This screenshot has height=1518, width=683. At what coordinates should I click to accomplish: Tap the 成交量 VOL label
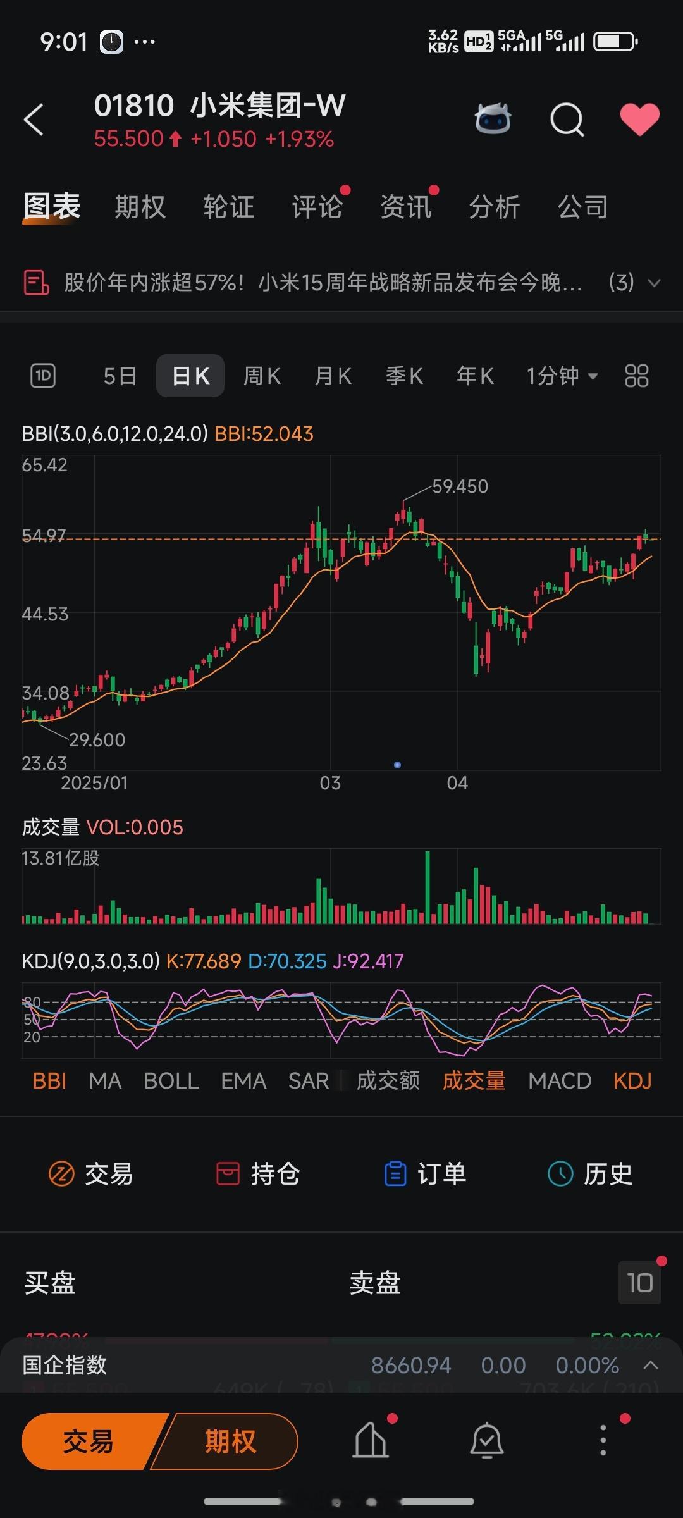click(x=102, y=827)
